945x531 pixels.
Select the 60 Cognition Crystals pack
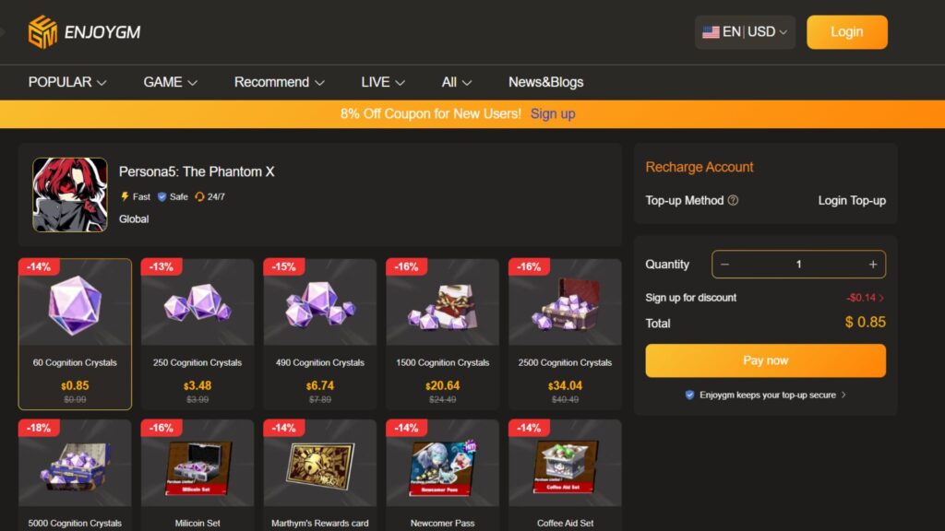75,334
